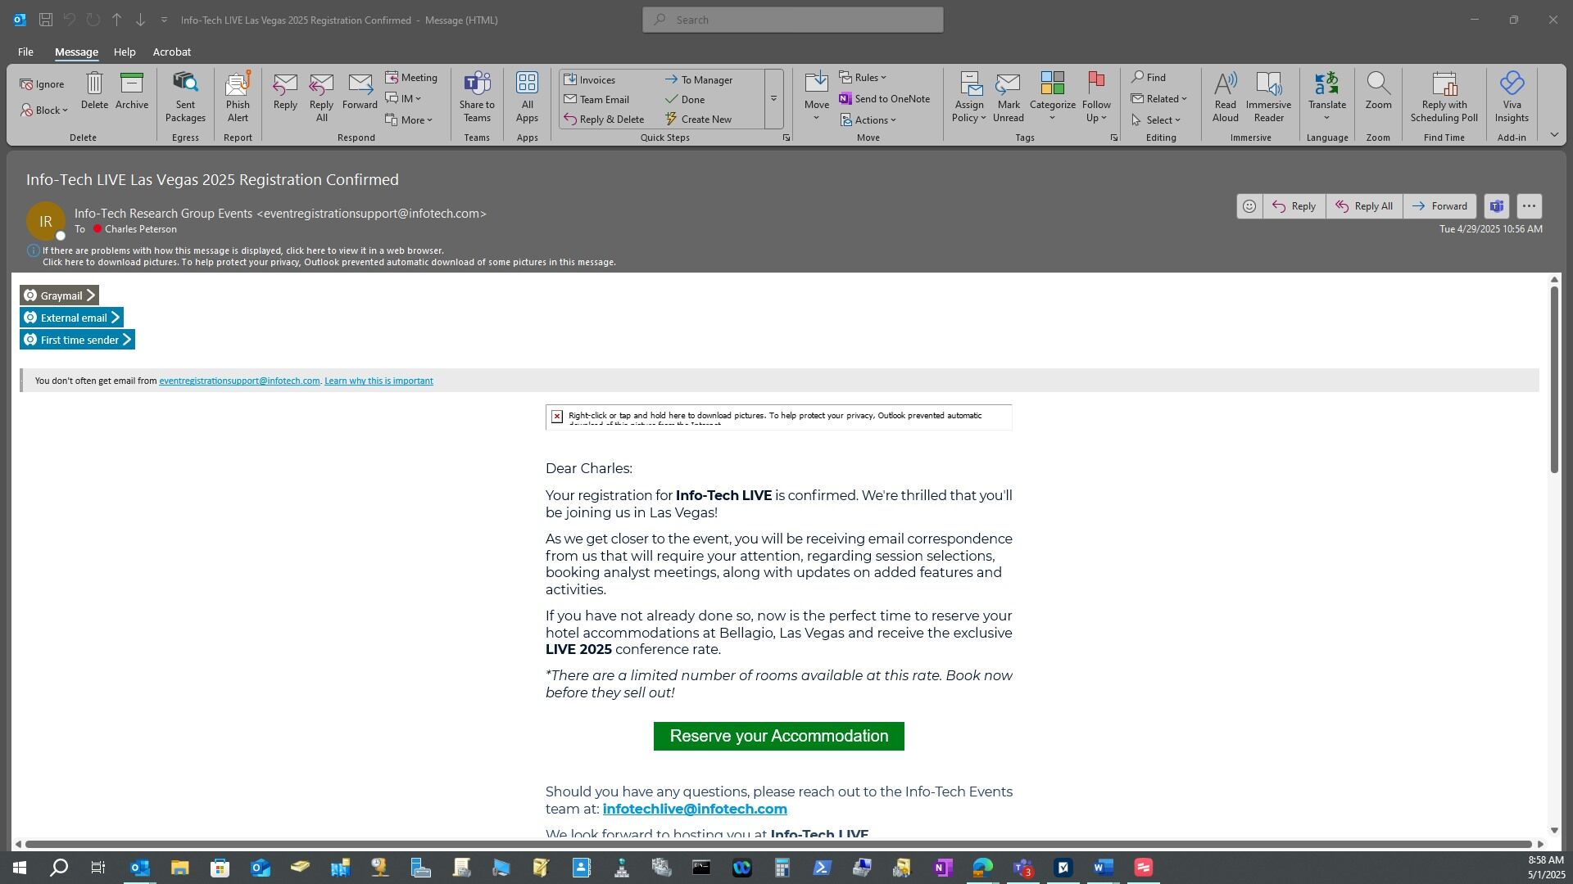Go to previous item arrow in title bar
The height and width of the screenshot is (884, 1573).
[116, 20]
